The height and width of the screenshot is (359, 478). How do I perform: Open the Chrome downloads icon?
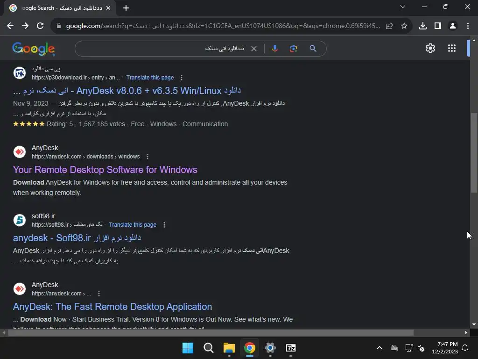pos(423,26)
